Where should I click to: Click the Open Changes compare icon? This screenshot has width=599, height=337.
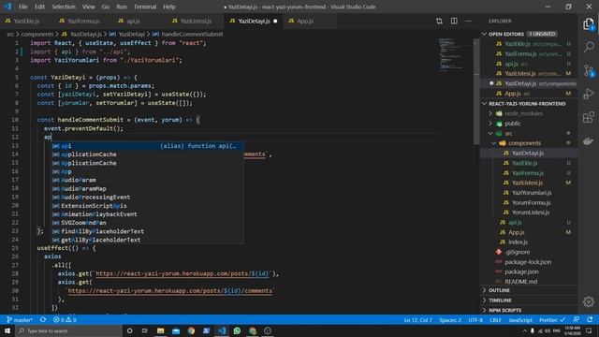click(x=439, y=21)
